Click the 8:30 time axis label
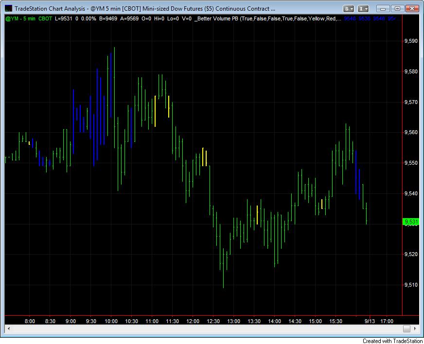Image resolution: width=424 pixels, height=344 pixels. pos(50,321)
